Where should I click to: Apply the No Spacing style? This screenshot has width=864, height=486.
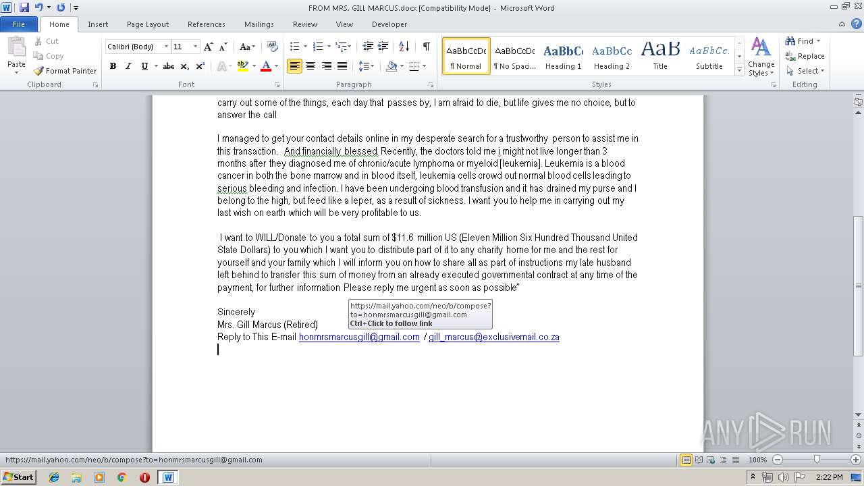click(x=514, y=56)
